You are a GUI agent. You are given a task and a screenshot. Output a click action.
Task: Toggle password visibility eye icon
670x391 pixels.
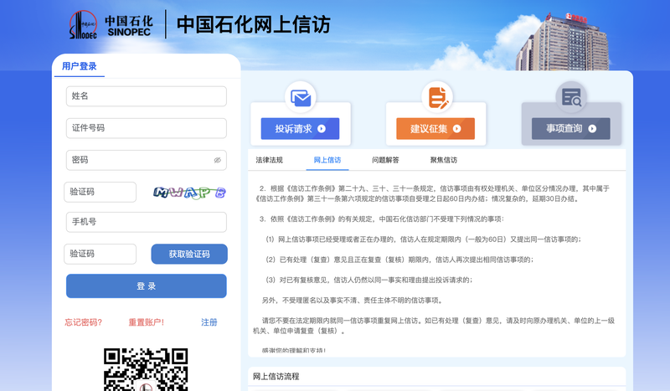click(218, 160)
